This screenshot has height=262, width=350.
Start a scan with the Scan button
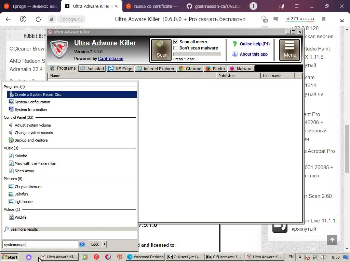[x=161, y=50]
